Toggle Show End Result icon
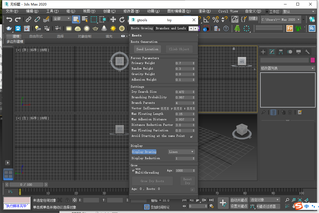 tap(274, 112)
